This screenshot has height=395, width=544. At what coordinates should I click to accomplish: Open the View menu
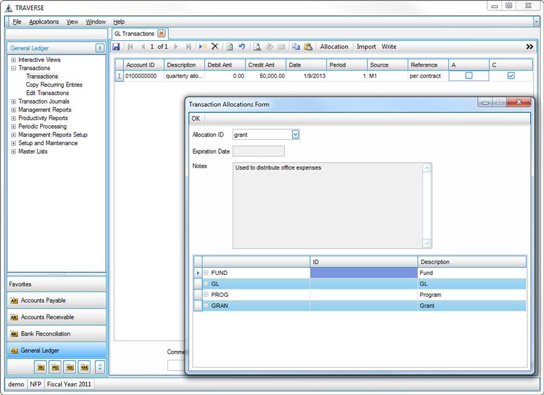click(x=72, y=22)
